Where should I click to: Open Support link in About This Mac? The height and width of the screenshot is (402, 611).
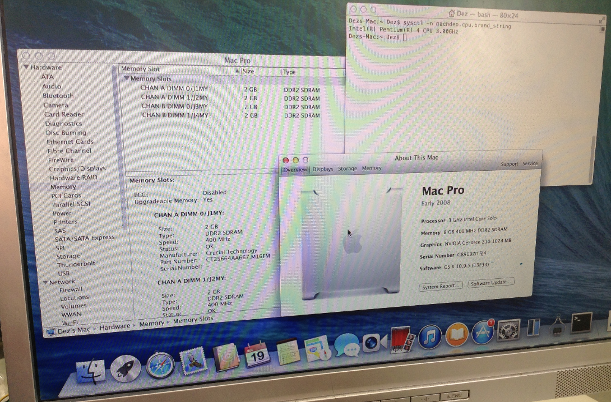510,164
